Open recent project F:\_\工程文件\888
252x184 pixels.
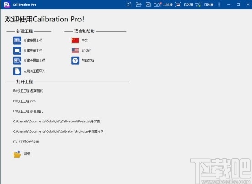pos(26,142)
